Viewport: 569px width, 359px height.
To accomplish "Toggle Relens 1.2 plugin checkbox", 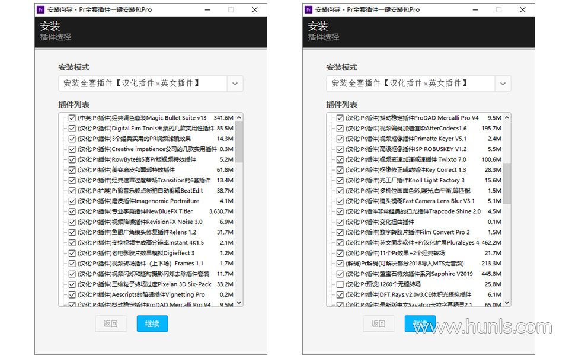I will click(72, 232).
